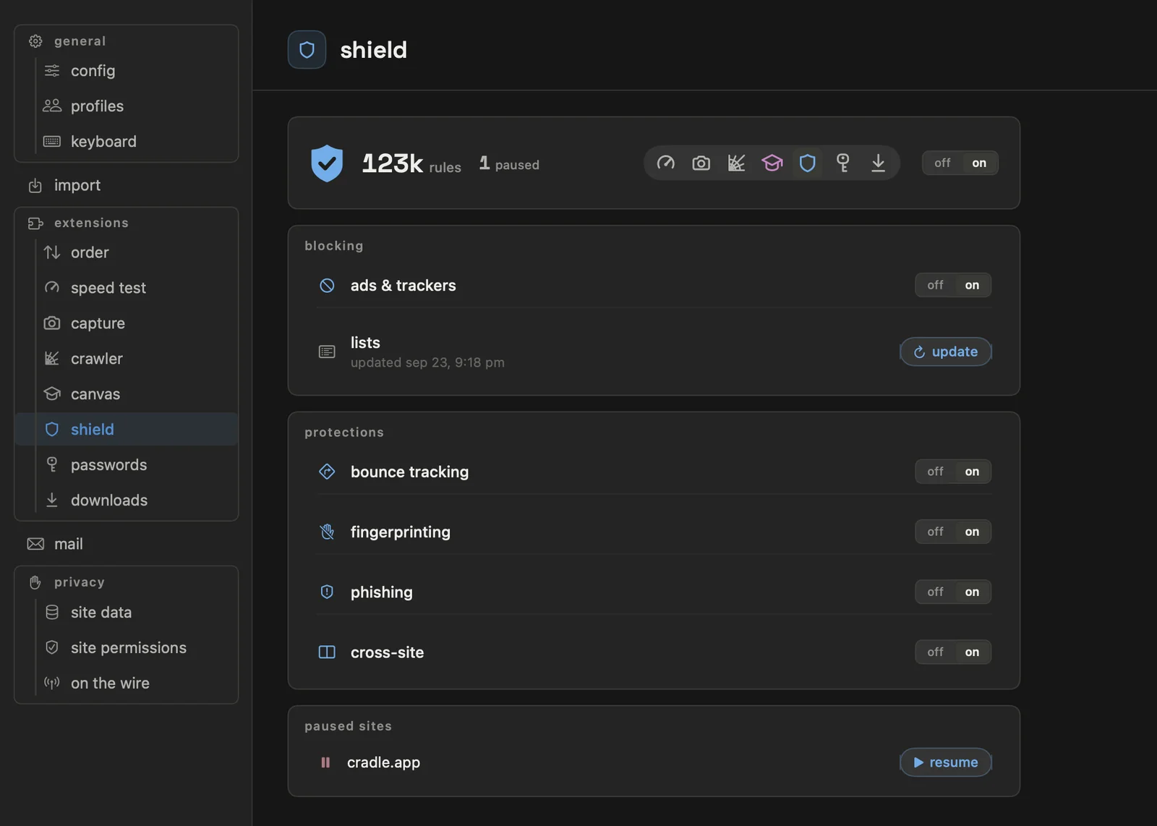Collapse the extensions sidebar section

point(91,223)
